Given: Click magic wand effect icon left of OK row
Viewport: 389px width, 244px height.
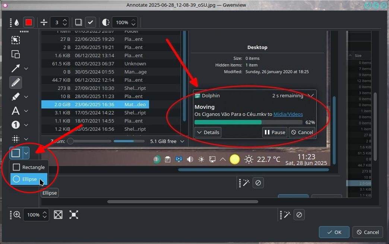Looking at the screenshot, I should click(x=287, y=215).
